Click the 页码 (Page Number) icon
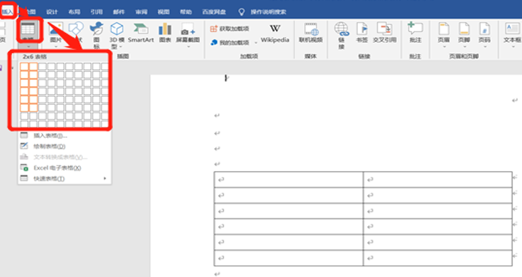 (484, 29)
